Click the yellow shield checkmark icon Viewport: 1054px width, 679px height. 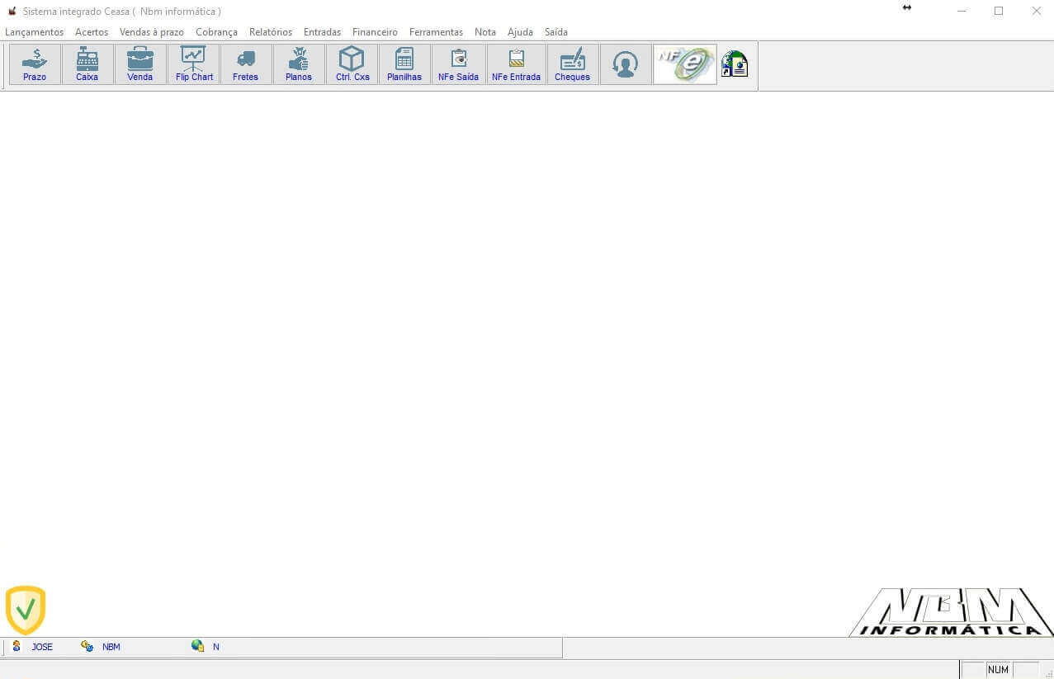pyautogui.click(x=26, y=610)
